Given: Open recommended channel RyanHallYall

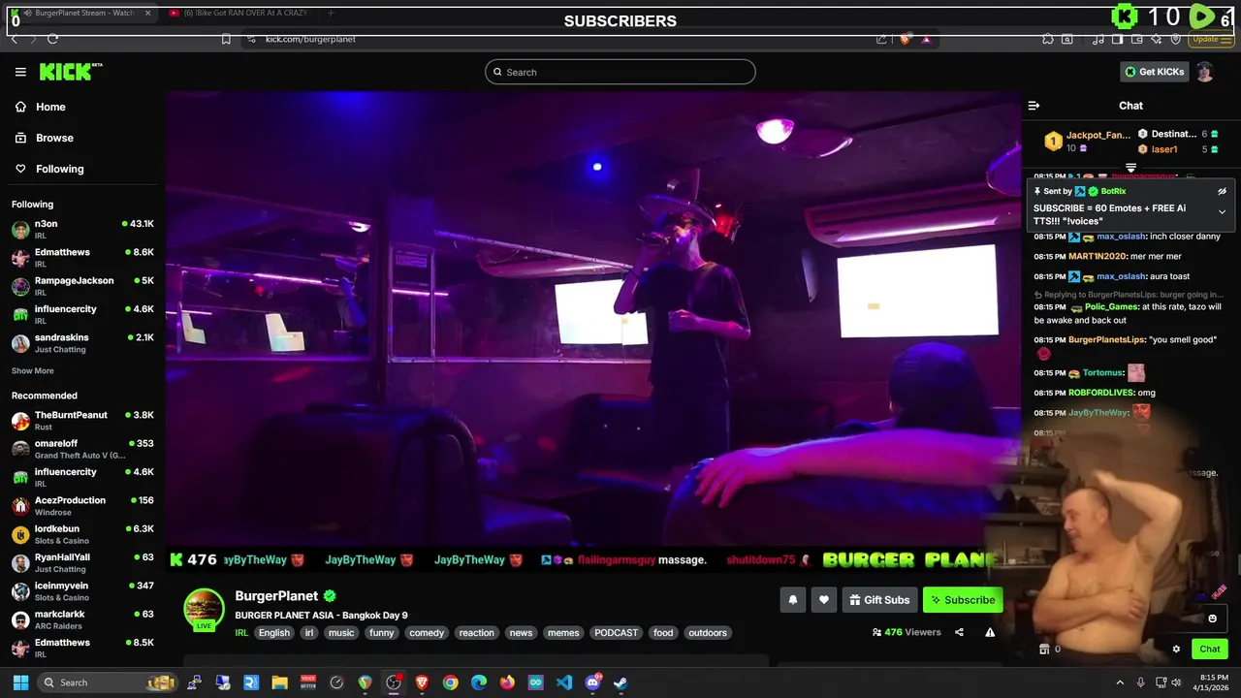Looking at the screenshot, I should [82, 562].
